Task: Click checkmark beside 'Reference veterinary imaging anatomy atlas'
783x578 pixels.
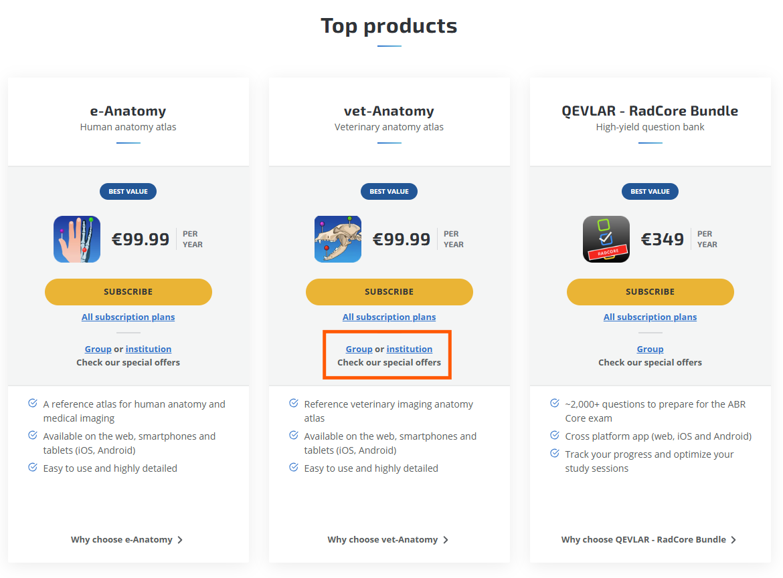Action: [293, 403]
